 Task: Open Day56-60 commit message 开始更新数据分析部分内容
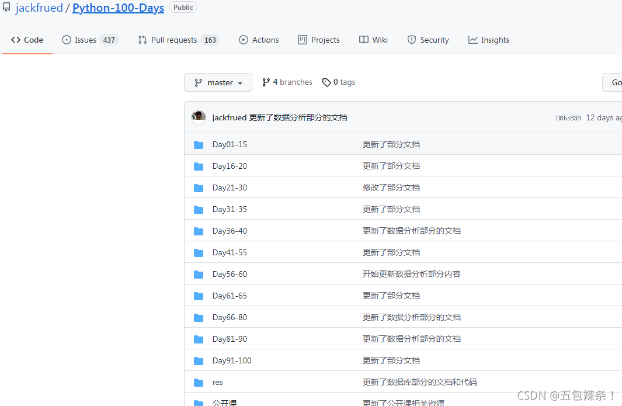click(x=412, y=274)
